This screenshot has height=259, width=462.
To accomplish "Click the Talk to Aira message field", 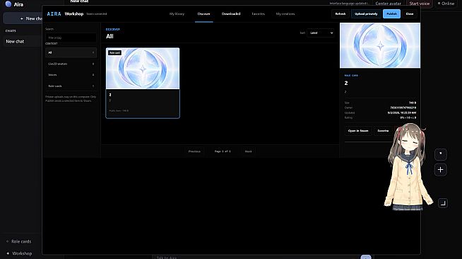I will [x=256, y=257].
